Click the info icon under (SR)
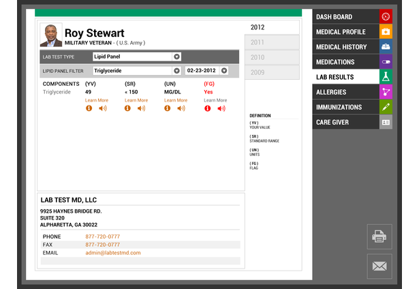 pos(127,108)
